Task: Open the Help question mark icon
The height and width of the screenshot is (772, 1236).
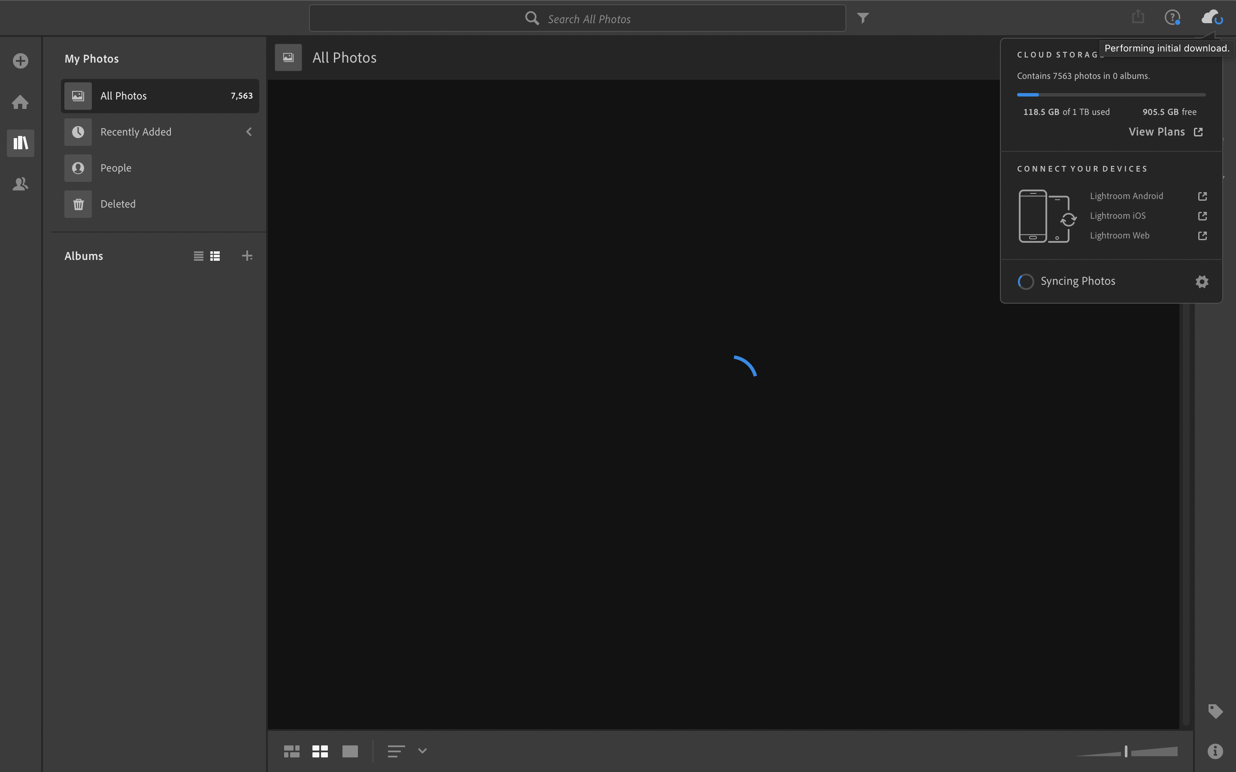Action: click(1172, 18)
